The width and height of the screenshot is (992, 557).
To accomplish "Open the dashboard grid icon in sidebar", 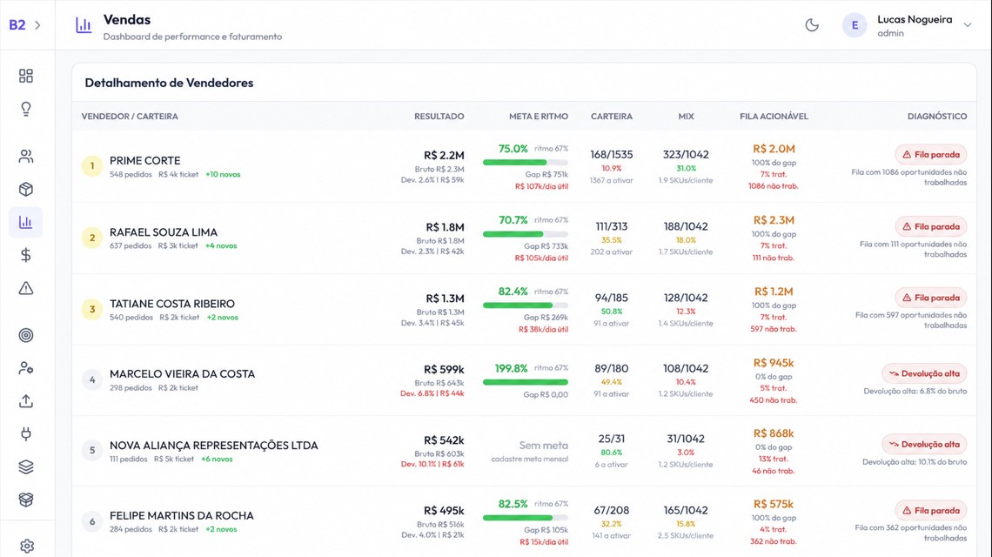I will point(26,76).
